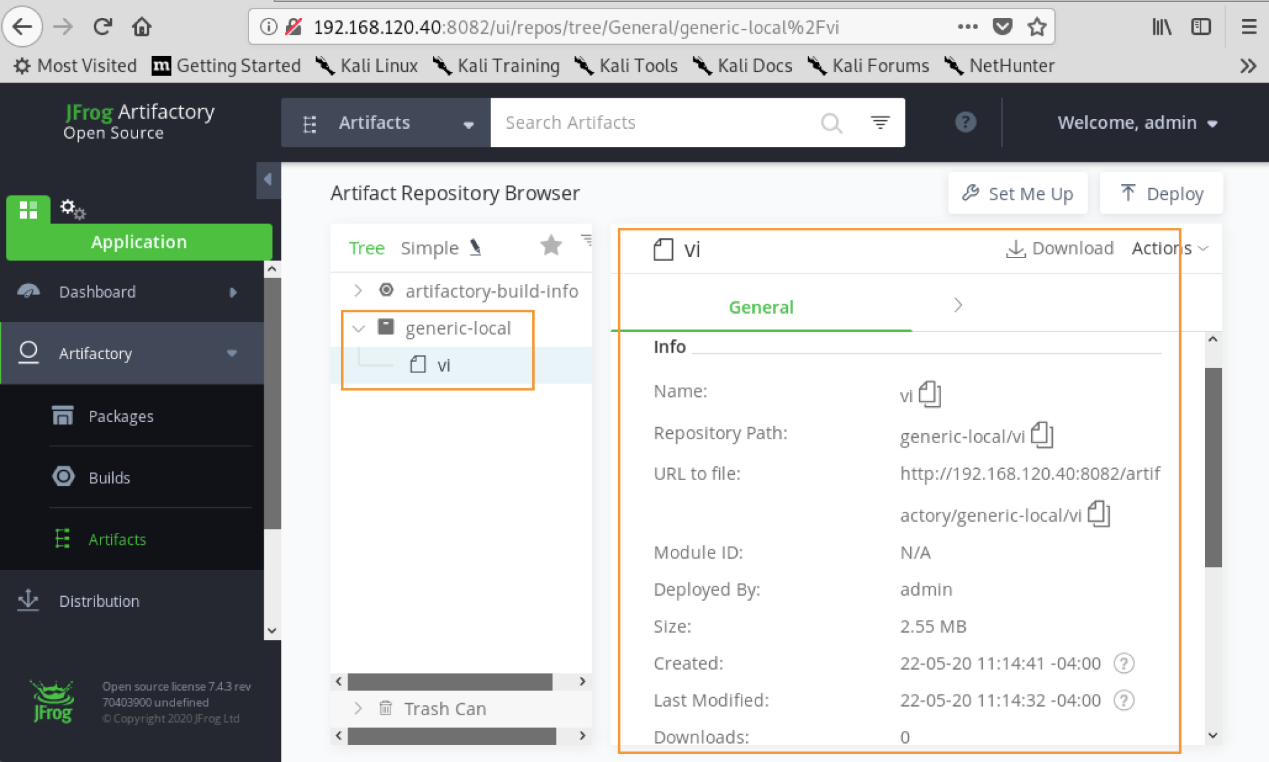Click the tree filter pencil icon
This screenshot has height=762, width=1269.
point(476,248)
